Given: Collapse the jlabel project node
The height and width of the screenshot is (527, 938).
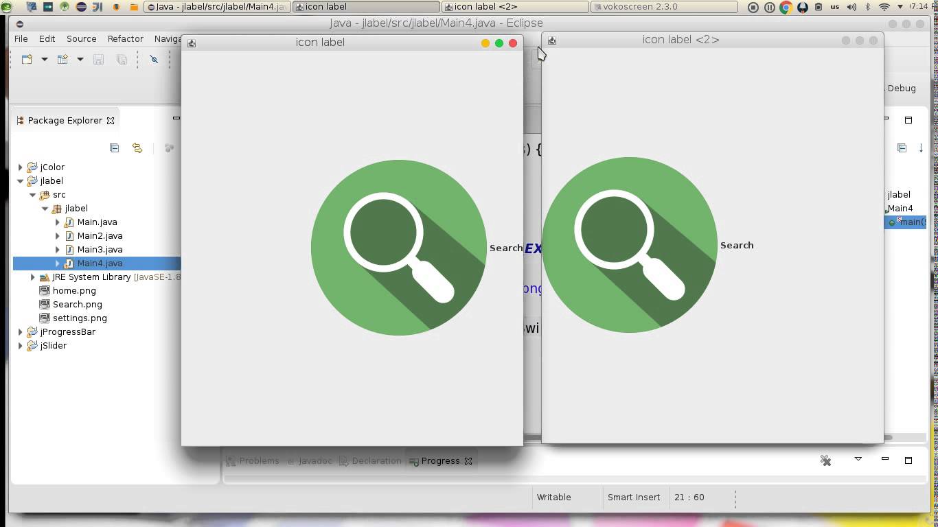Looking at the screenshot, I should (21, 180).
